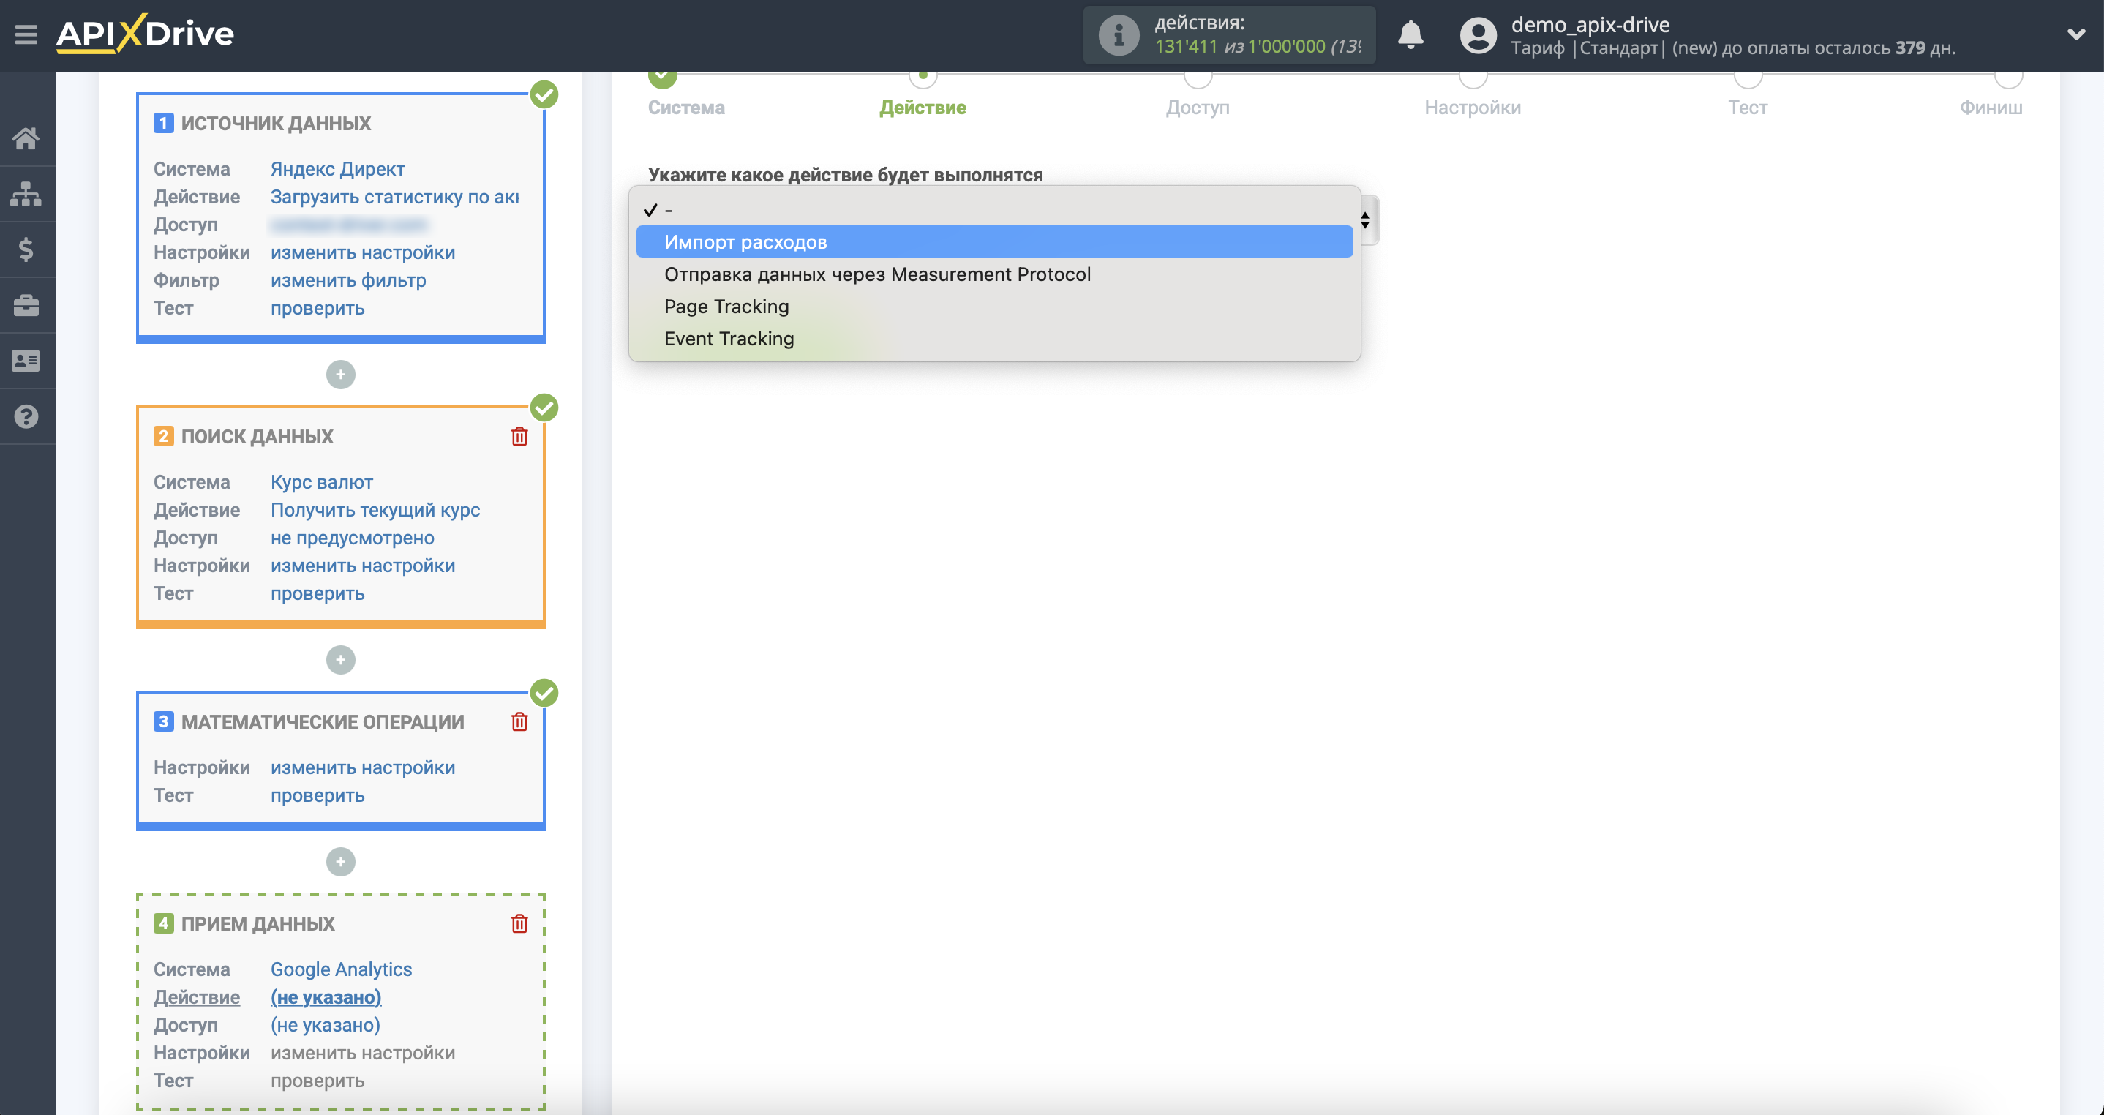Click the info icon near actions counter

click(x=1118, y=35)
